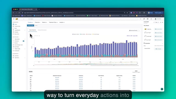Click Finish update in the browser
176x99 pixels.
tap(159, 13)
